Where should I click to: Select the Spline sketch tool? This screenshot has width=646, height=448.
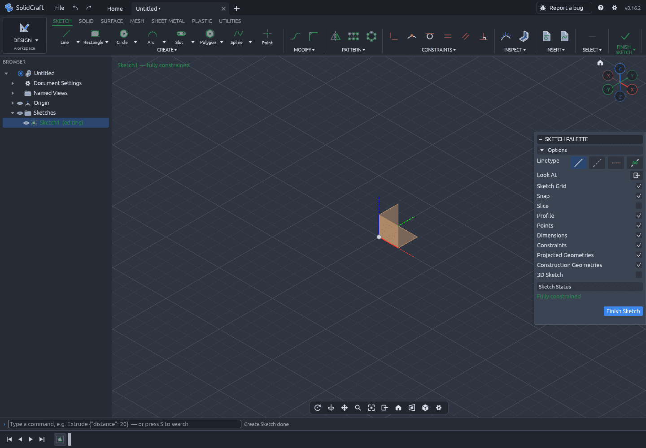pyautogui.click(x=238, y=36)
